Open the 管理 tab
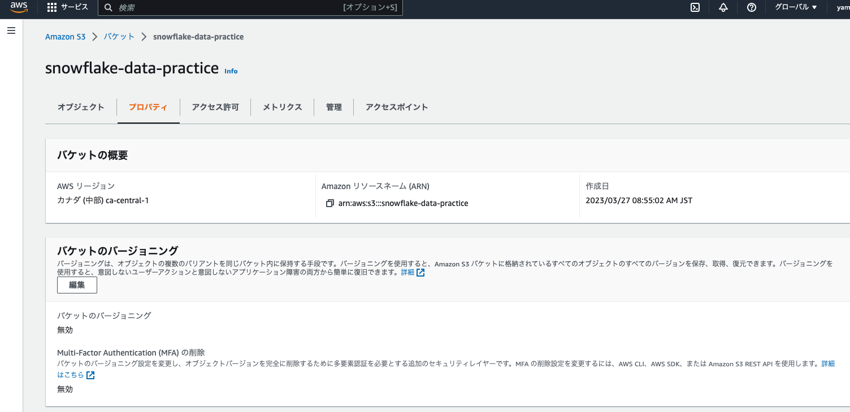 [x=334, y=107]
